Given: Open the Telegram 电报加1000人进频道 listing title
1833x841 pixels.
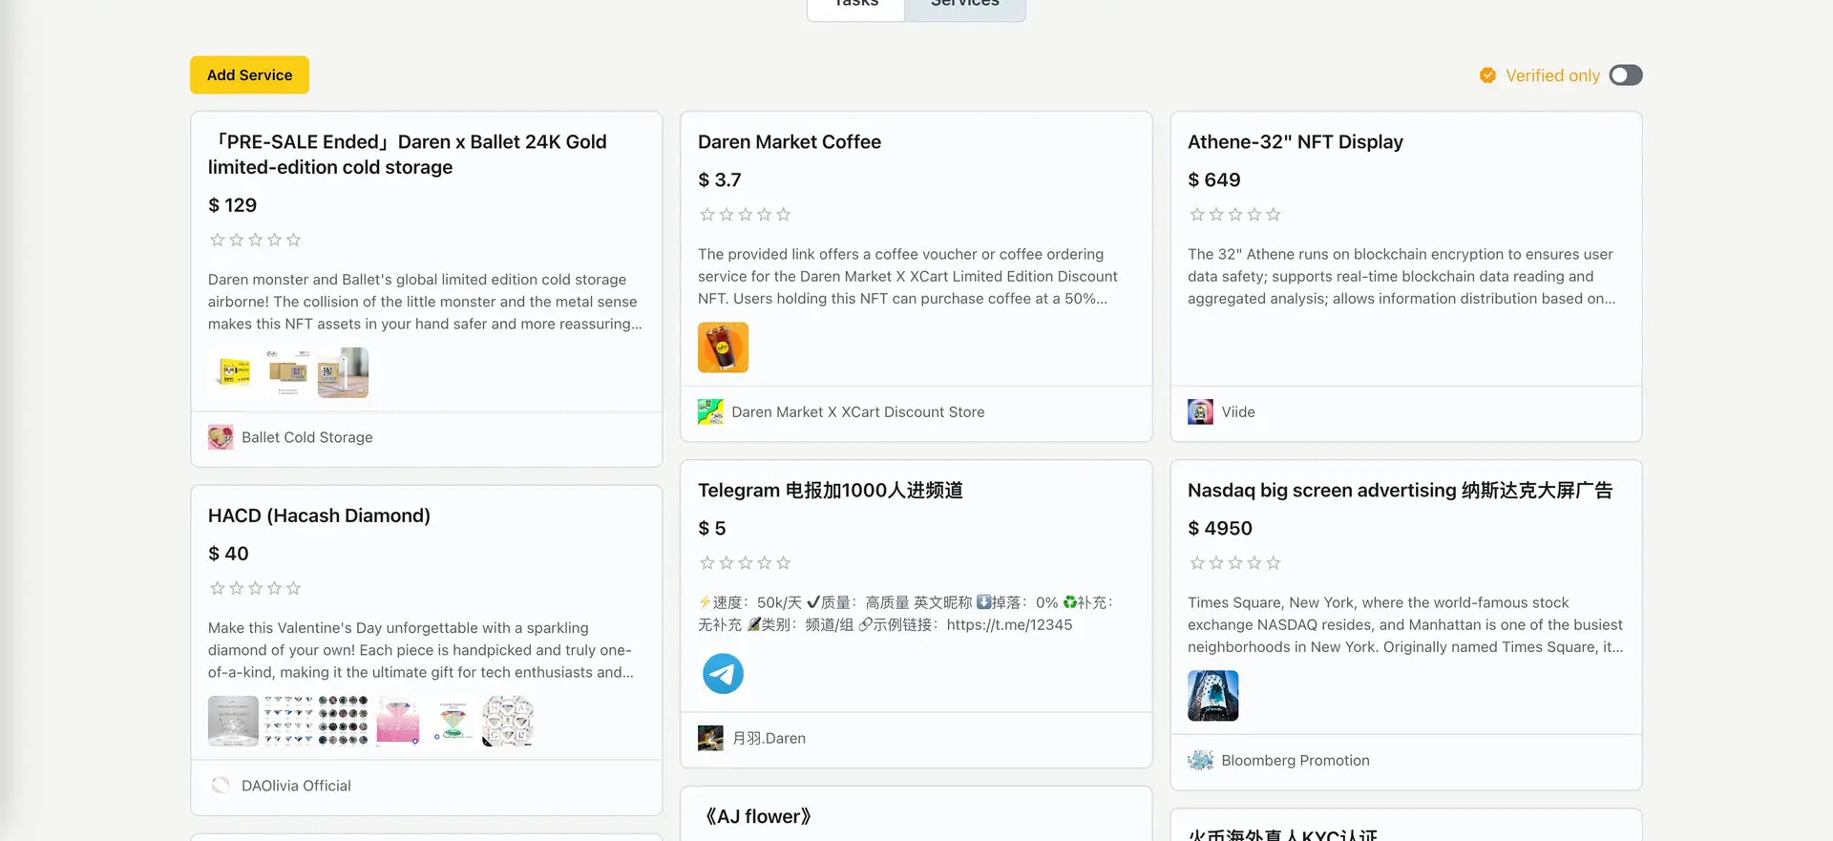Looking at the screenshot, I should click(830, 491).
